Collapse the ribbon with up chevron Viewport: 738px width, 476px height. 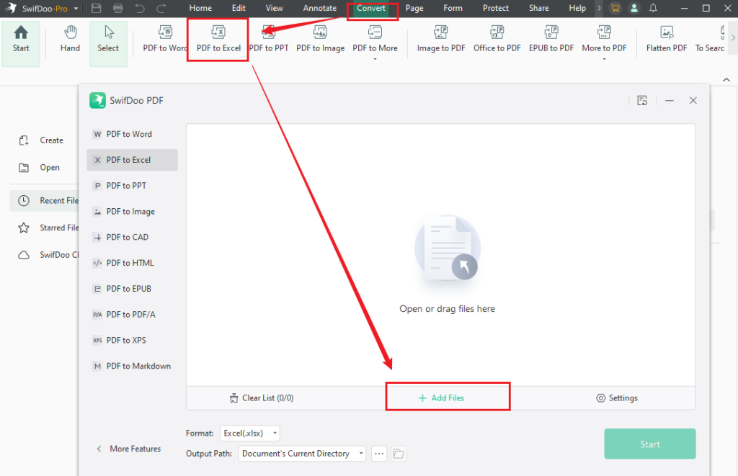[726, 79]
